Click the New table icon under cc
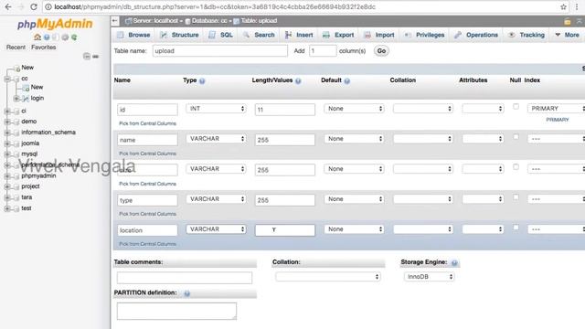This screenshot has width=585, height=329. (x=26, y=88)
